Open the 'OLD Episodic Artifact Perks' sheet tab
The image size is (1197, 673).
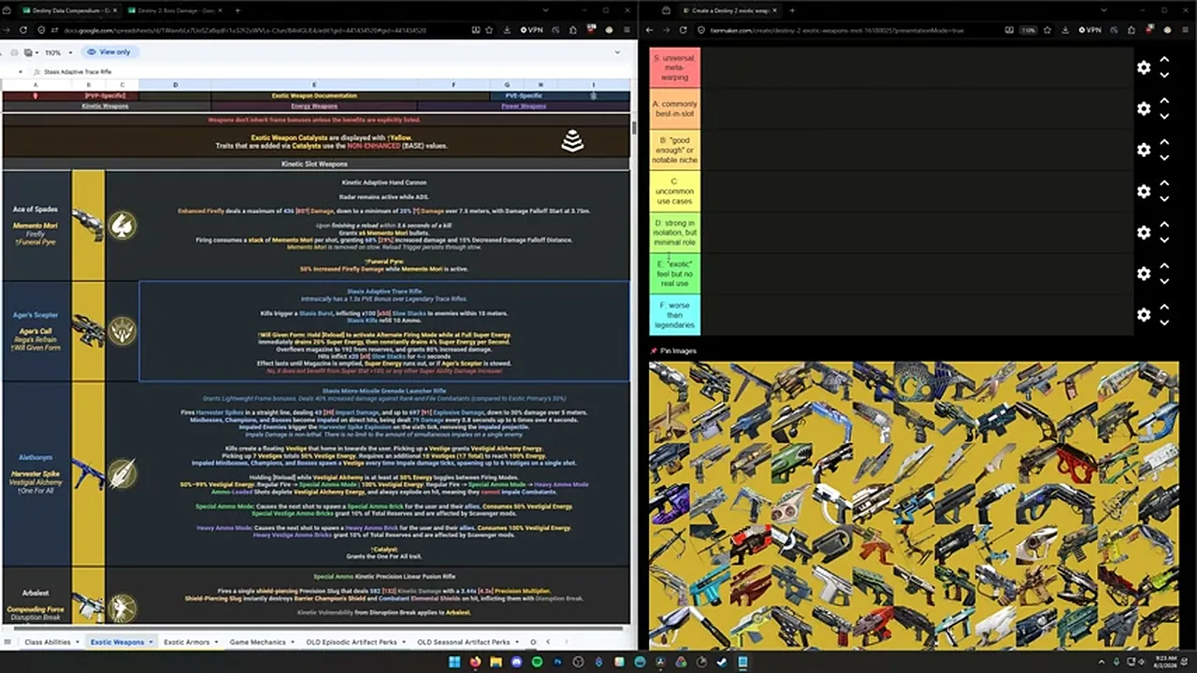pos(352,642)
